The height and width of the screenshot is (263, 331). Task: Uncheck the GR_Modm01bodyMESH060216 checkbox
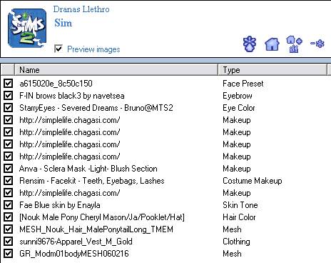[x=8, y=254]
